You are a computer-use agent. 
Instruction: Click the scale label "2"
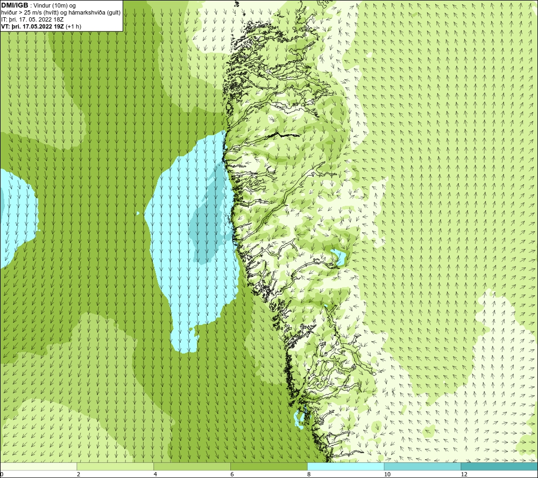pos(79,475)
